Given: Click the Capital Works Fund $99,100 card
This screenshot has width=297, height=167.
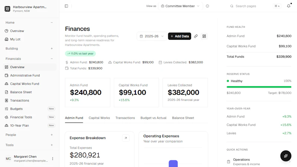Looking at the screenshot, I should [x=136, y=92].
